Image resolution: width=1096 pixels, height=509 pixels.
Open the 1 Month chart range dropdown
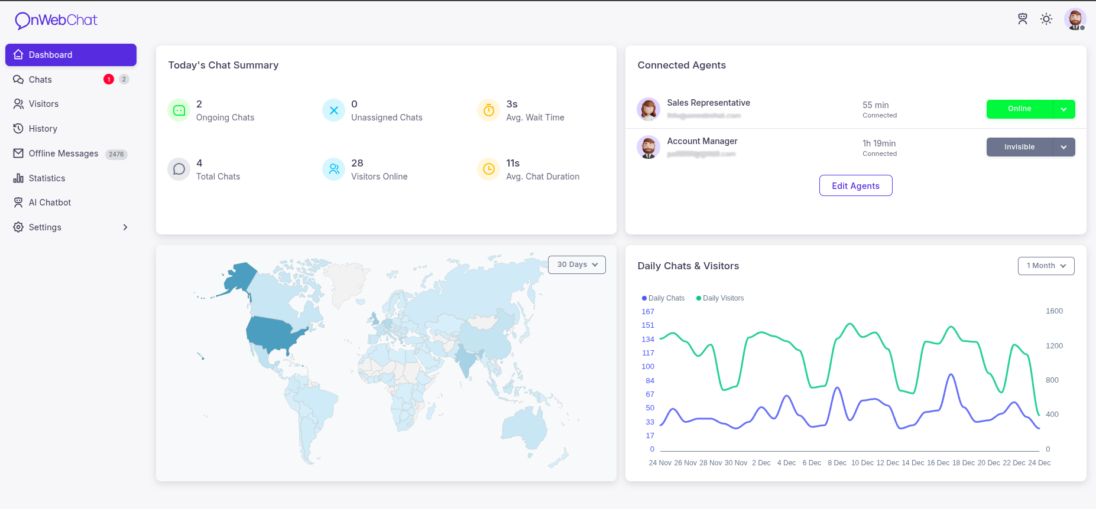pyautogui.click(x=1045, y=266)
